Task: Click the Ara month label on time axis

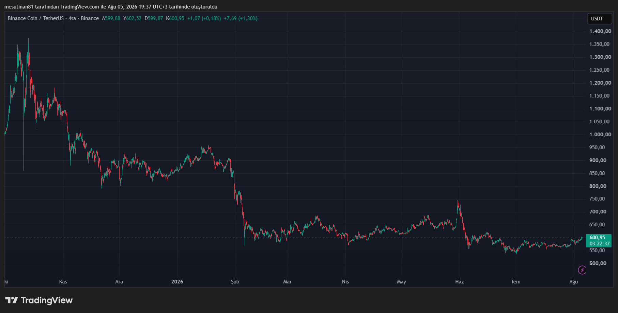Action: coord(119,282)
